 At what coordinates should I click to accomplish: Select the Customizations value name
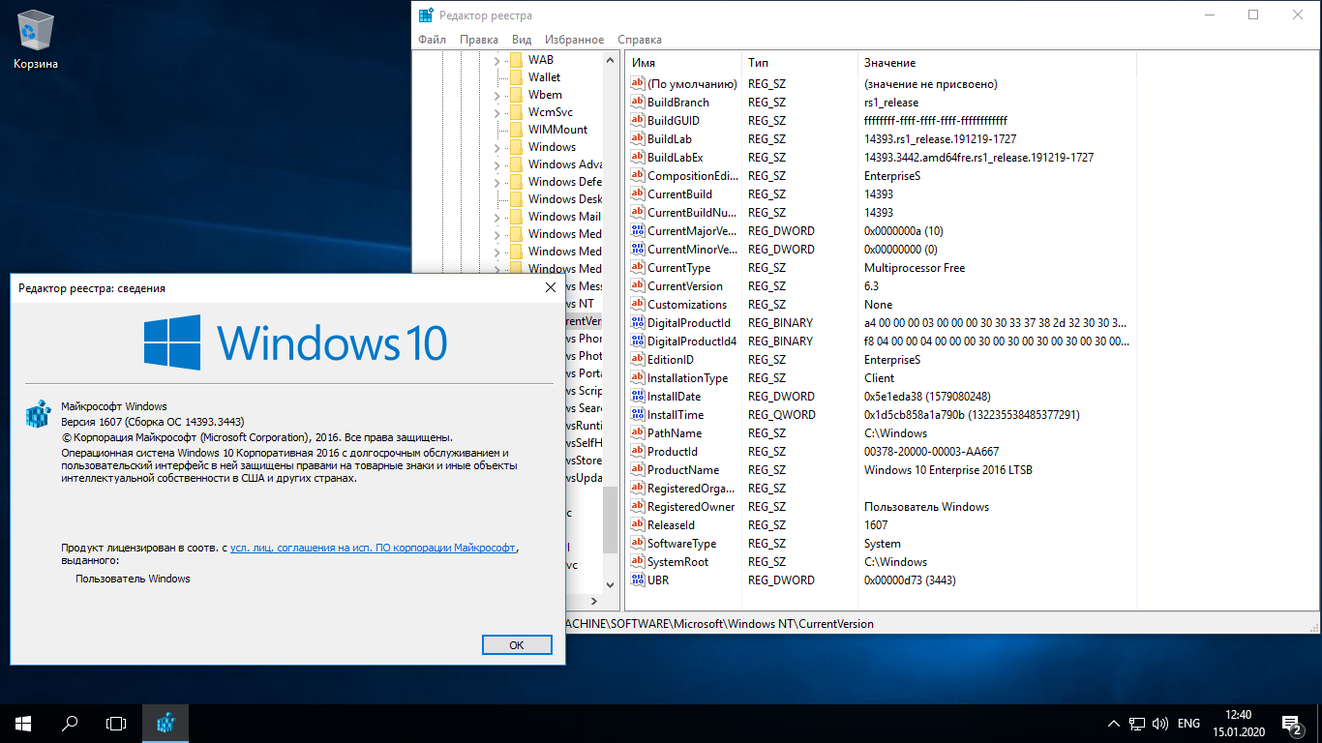click(x=687, y=304)
